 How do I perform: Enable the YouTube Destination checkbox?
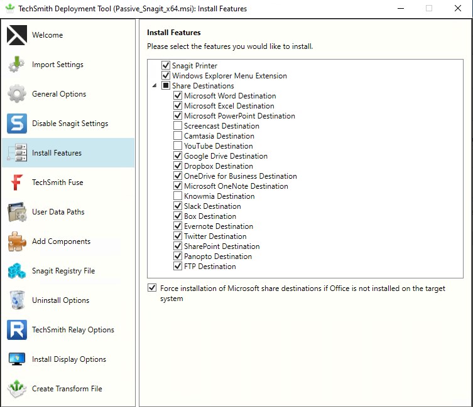[178, 145]
